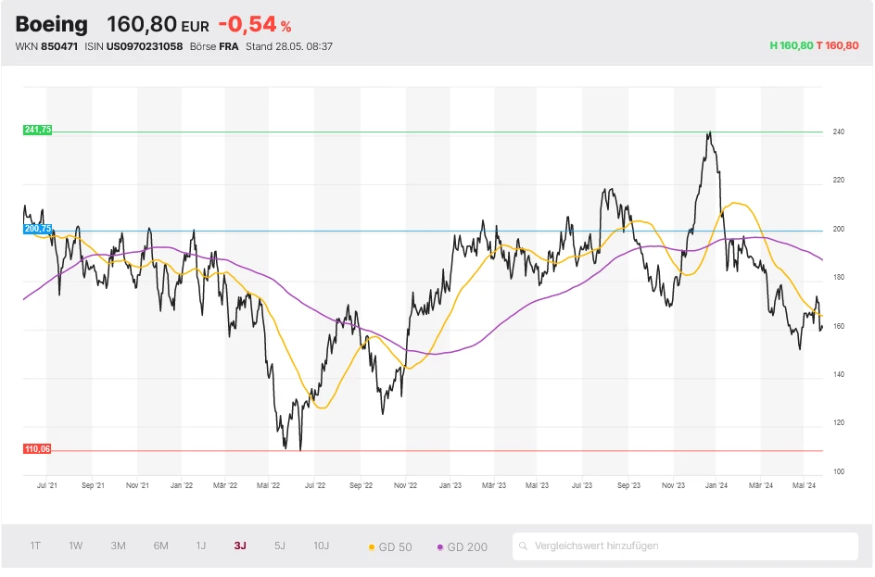Click the Boeing stock title
Image resolution: width=875 pixels, height=577 pixels.
click(52, 25)
